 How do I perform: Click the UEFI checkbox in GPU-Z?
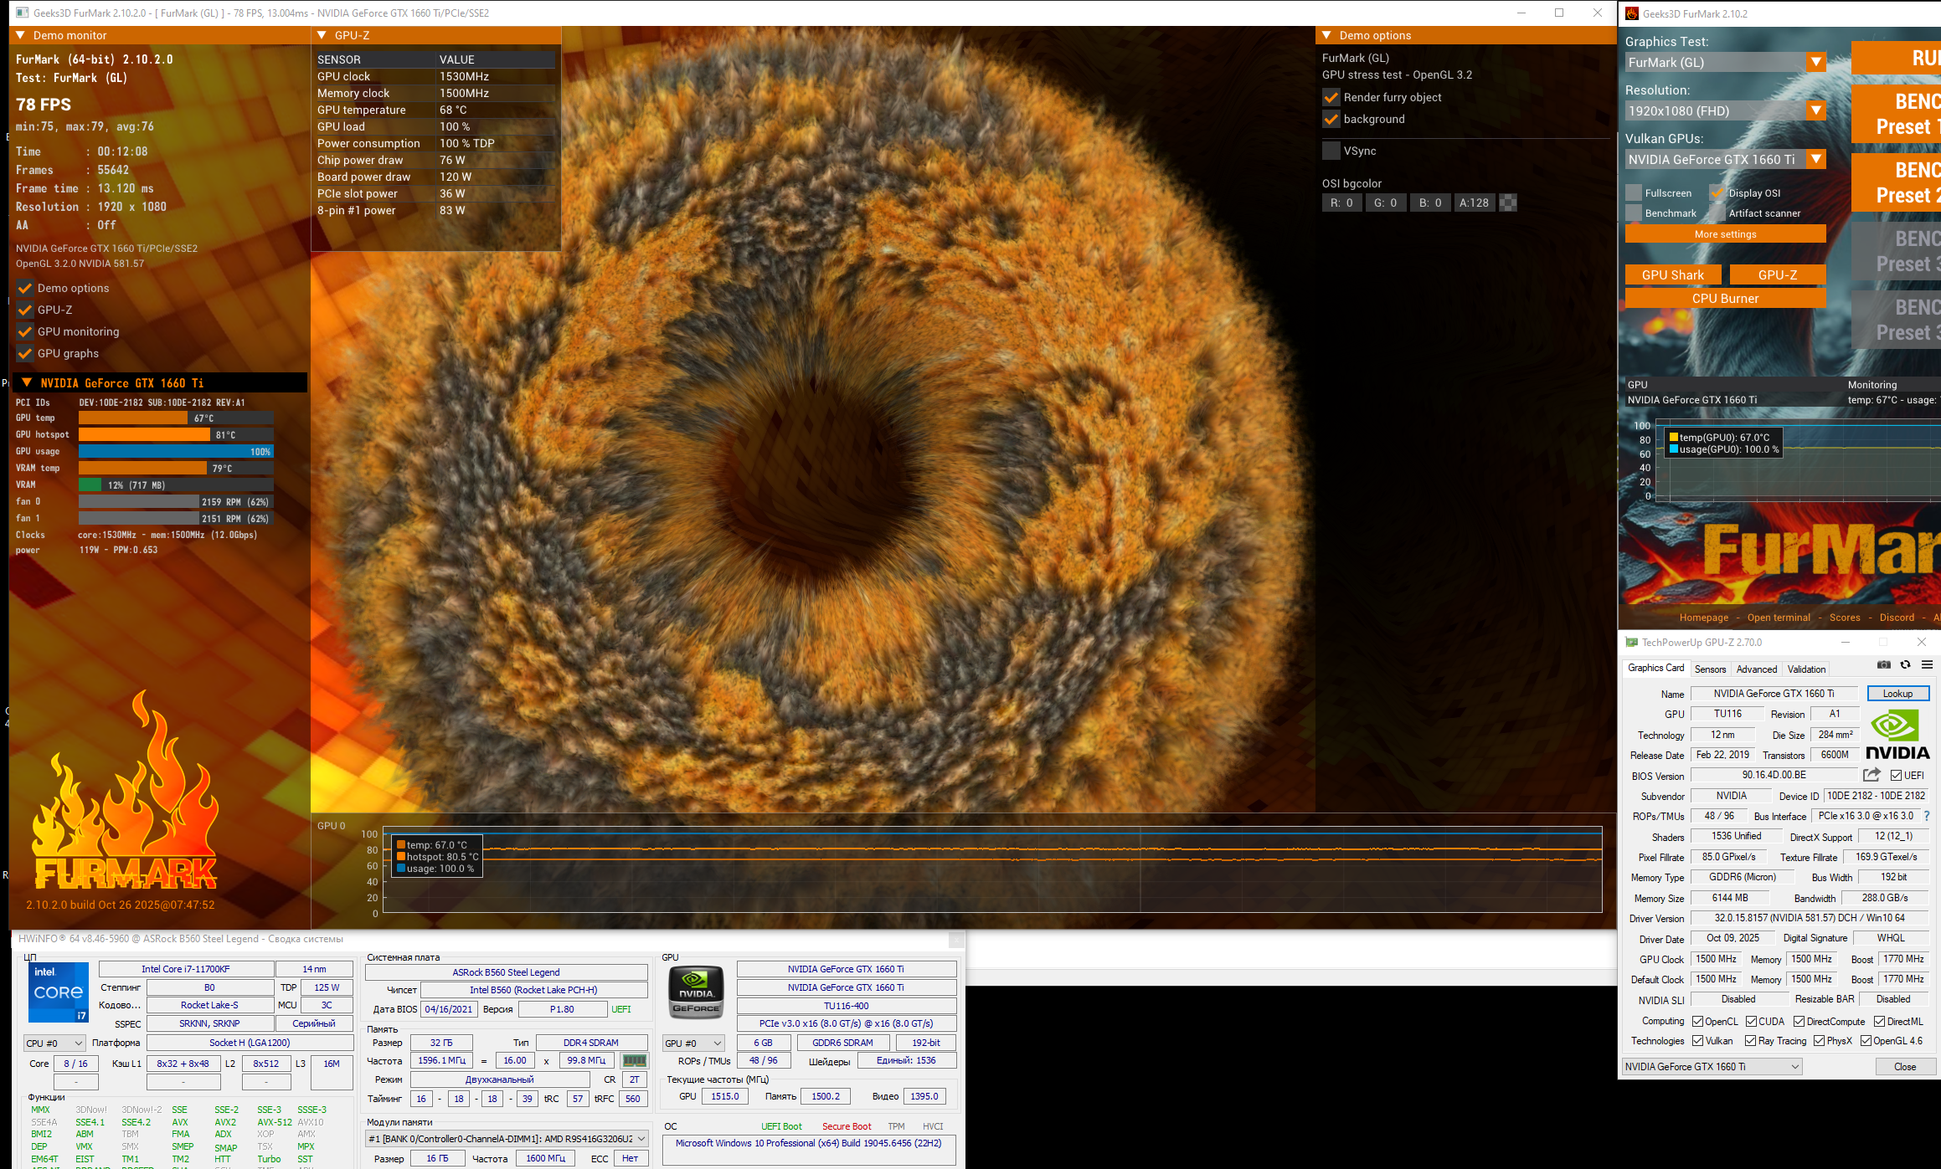click(x=1897, y=776)
